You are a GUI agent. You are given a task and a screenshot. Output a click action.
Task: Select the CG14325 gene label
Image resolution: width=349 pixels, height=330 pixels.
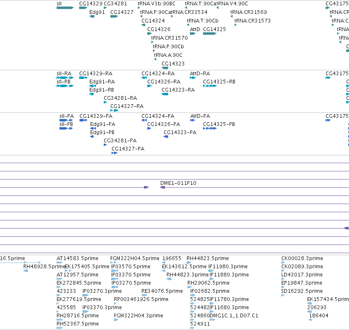[x=214, y=29]
